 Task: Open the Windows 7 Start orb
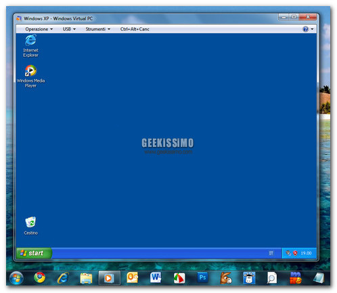[x=16, y=278]
